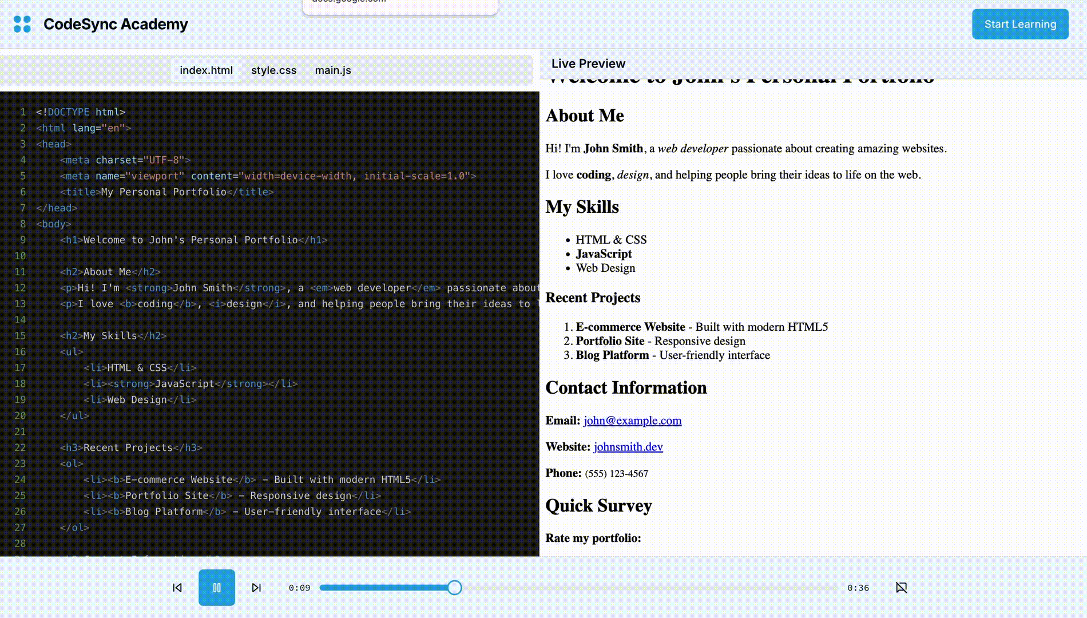Pause the lesson playback
Screen dimensions: 1087x618
point(217,588)
